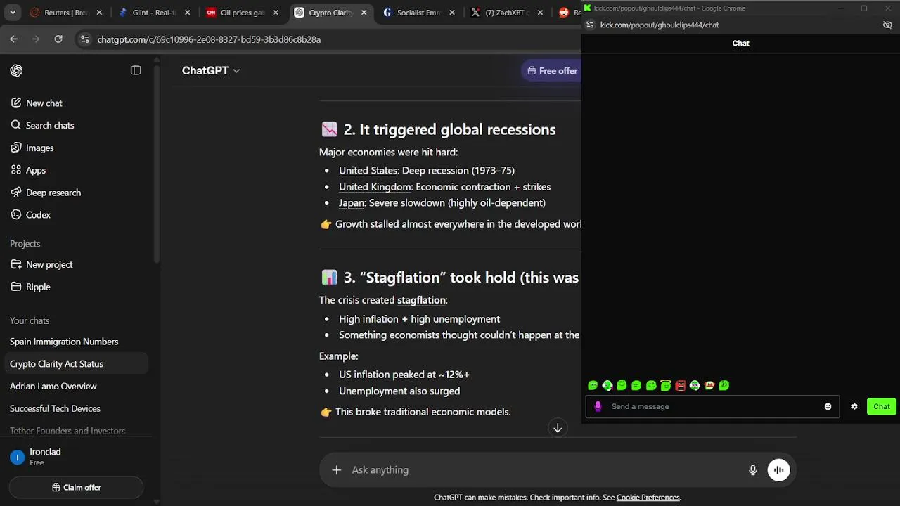The width and height of the screenshot is (900, 506).
Task: Click the Codex icon in sidebar
Action: [15, 215]
